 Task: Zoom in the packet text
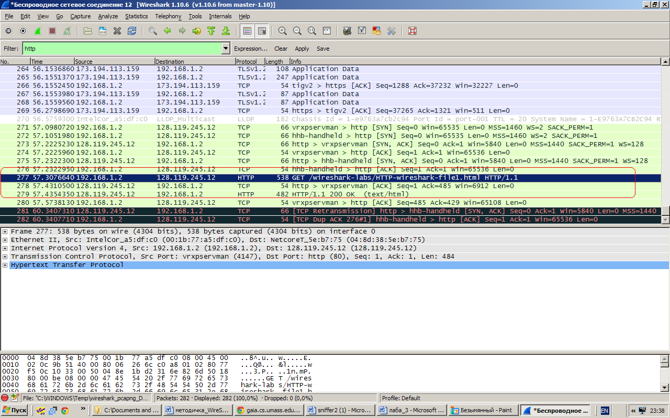[x=283, y=31]
